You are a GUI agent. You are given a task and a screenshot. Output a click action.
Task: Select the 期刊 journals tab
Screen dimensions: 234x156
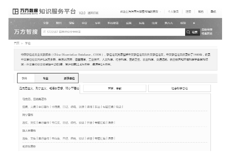pos(58,23)
